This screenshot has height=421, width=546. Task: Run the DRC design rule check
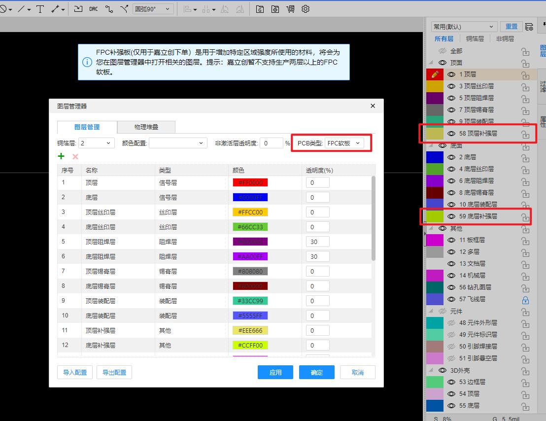(93, 9)
